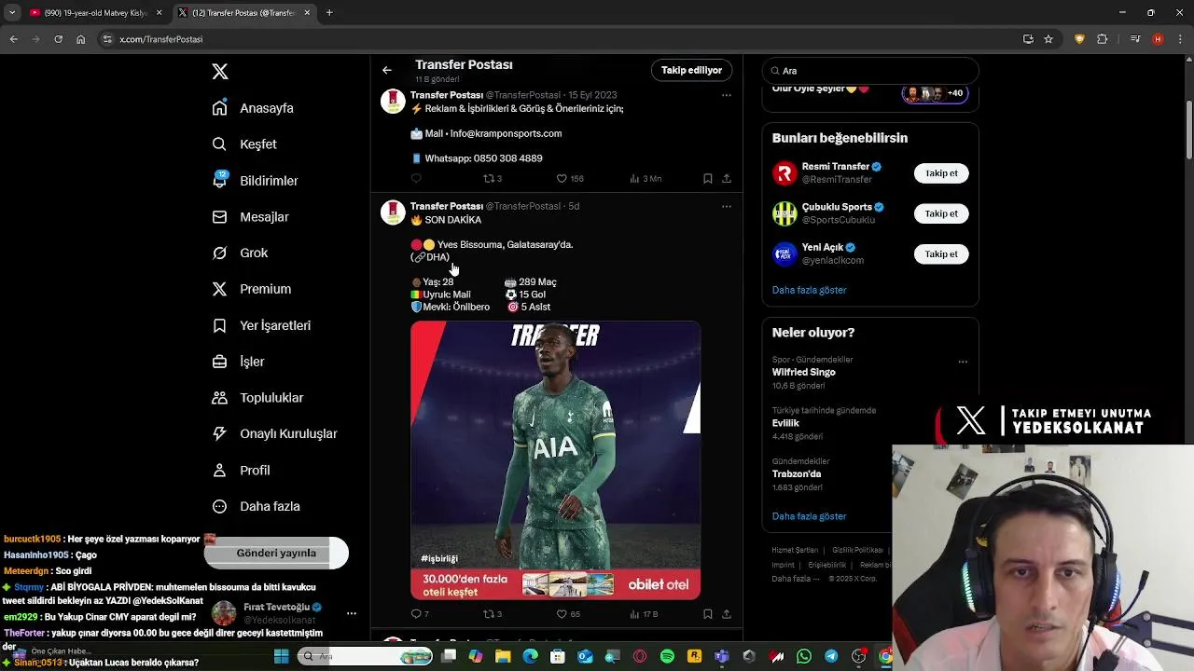Open options for Wilfried Singo trend
This screenshot has width=1194, height=671.
coord(963,362)
